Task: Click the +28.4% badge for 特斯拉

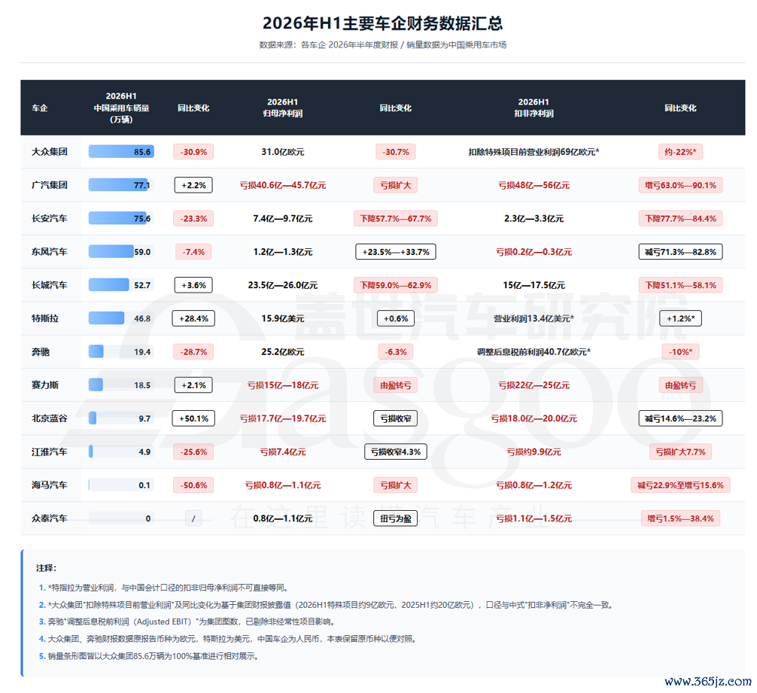Action: tap(193, 318)
